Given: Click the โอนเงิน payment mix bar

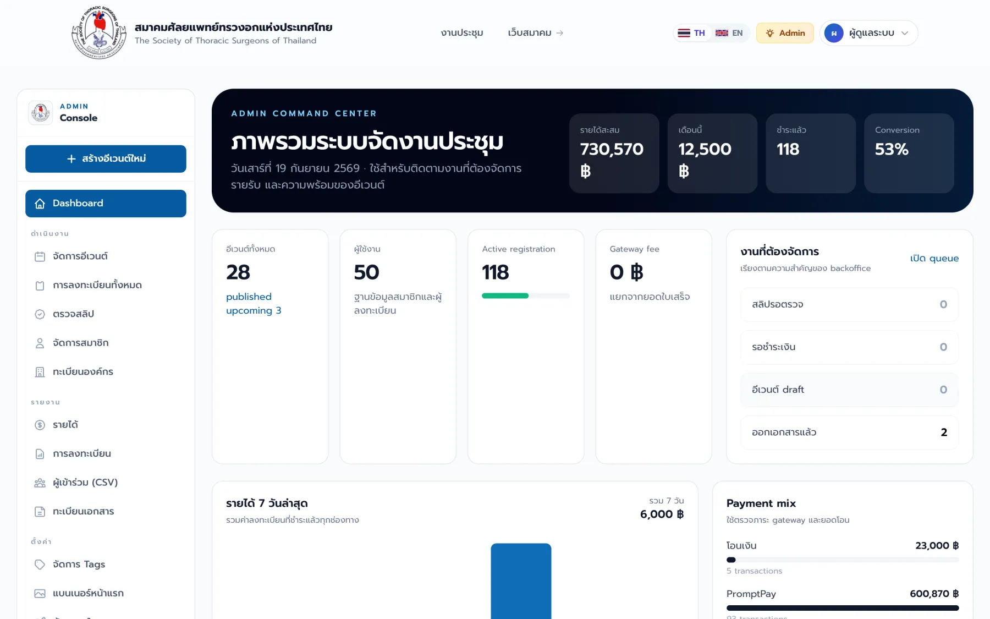Looking at the screenshot, I should click(x=843, y=560).
